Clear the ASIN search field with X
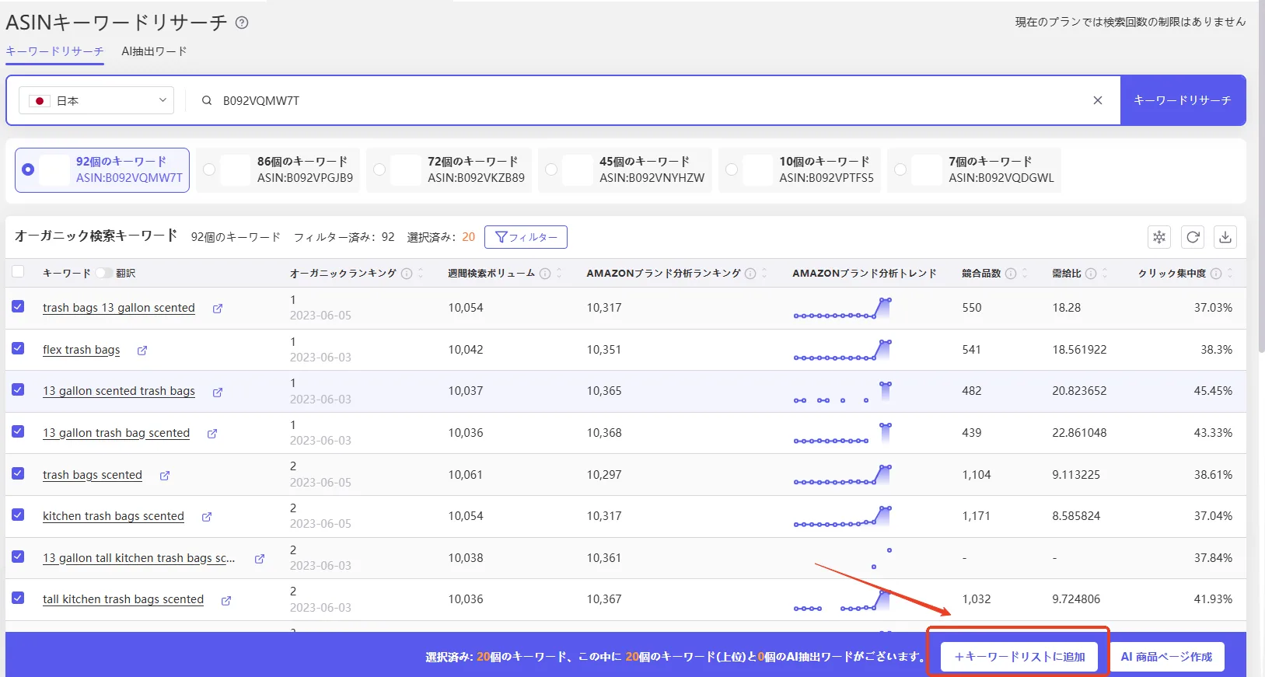Viewport: 1265px width, 677px height. click(1098, 100)
